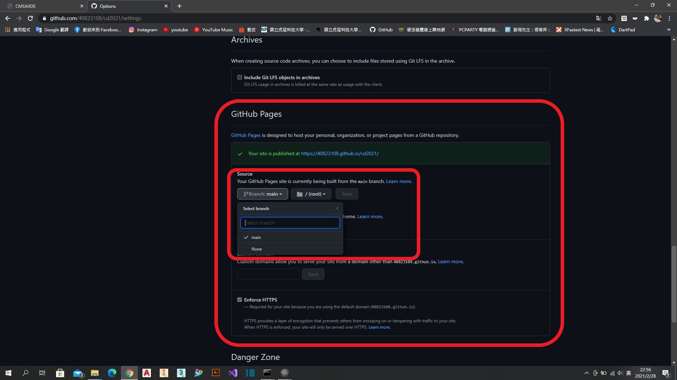This screenshot has height=380, width=677.
Task: Open Instagram bookmark
Action: coord(143,30)
